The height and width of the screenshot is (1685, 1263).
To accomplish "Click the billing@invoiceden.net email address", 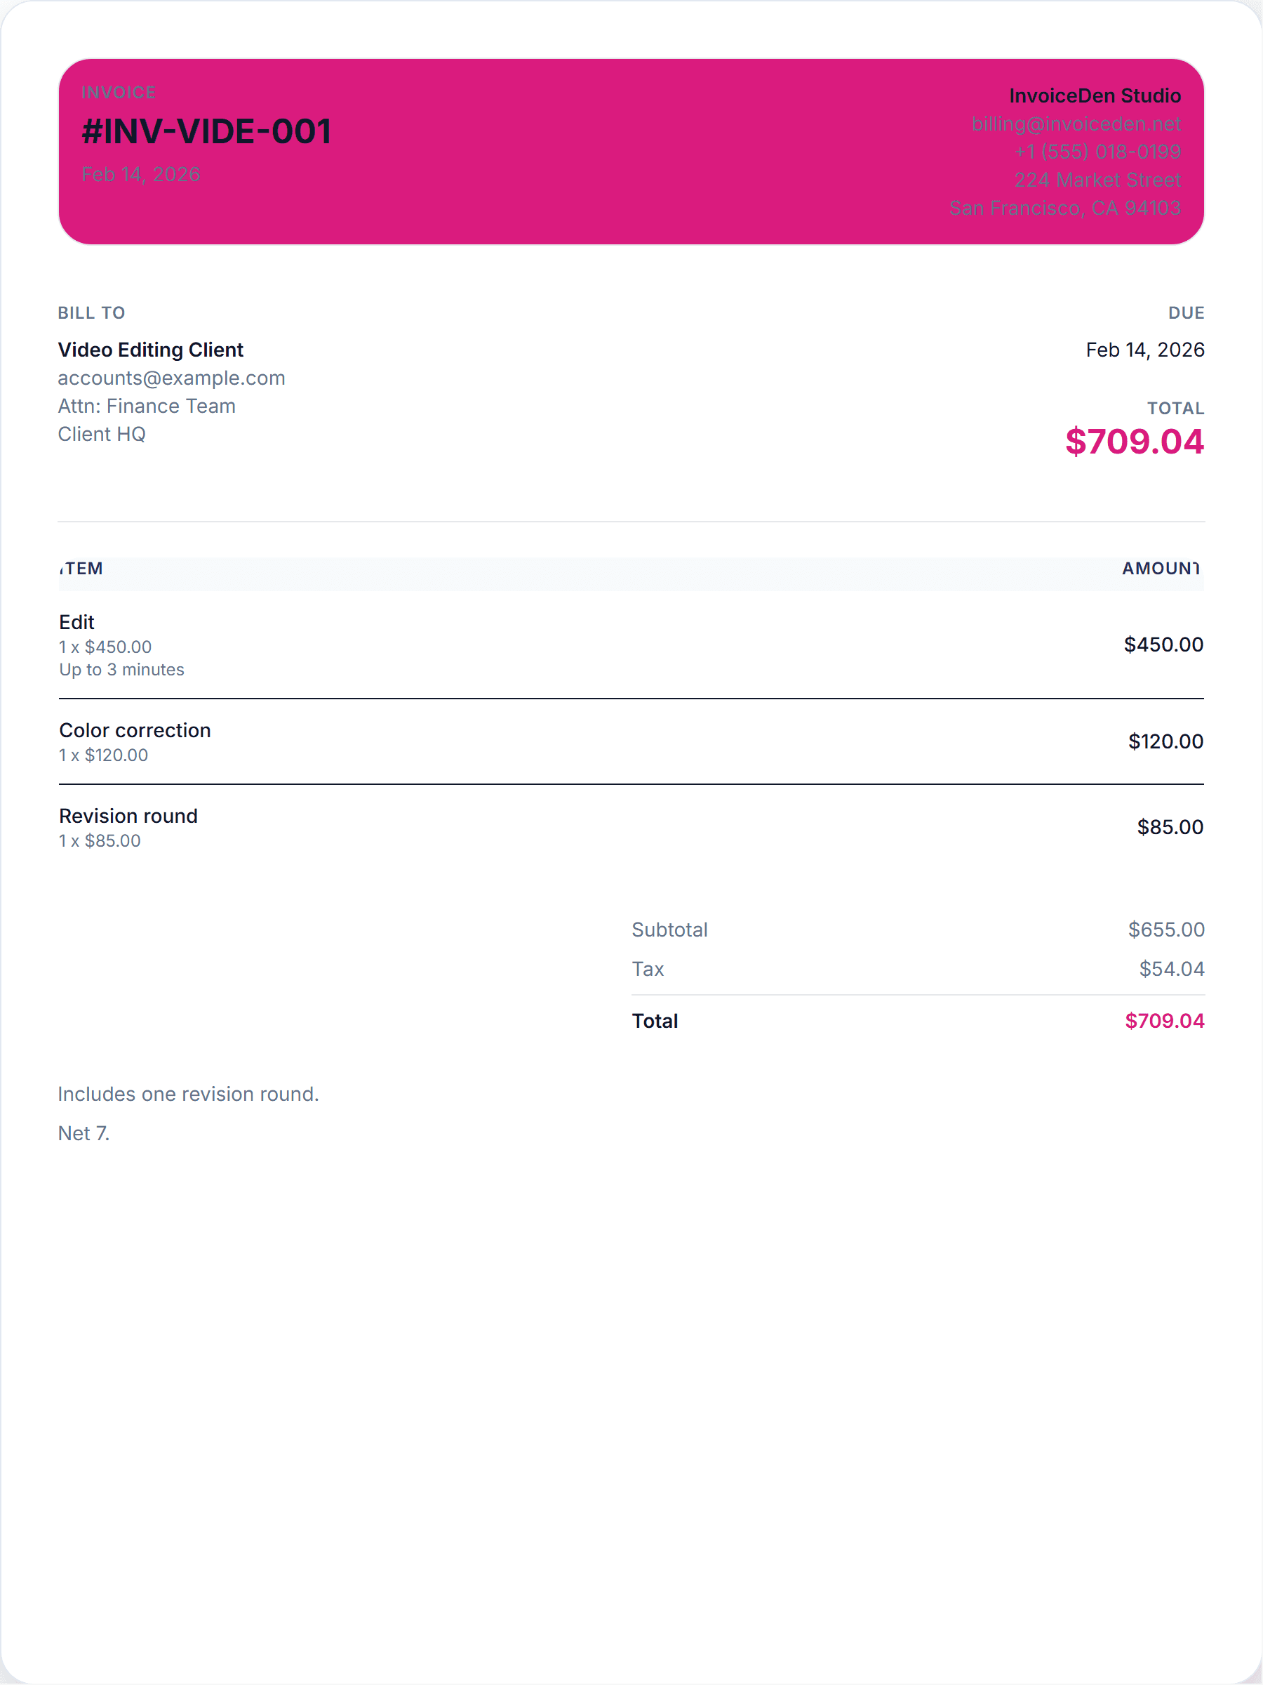I will [x=1075, y=124].
